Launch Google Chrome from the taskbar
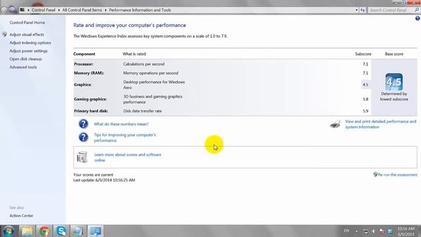This screenshot has height=237, width=421. click(x=44, y=231)
